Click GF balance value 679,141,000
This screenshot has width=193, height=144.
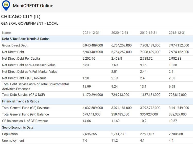[x=91, y=114]
